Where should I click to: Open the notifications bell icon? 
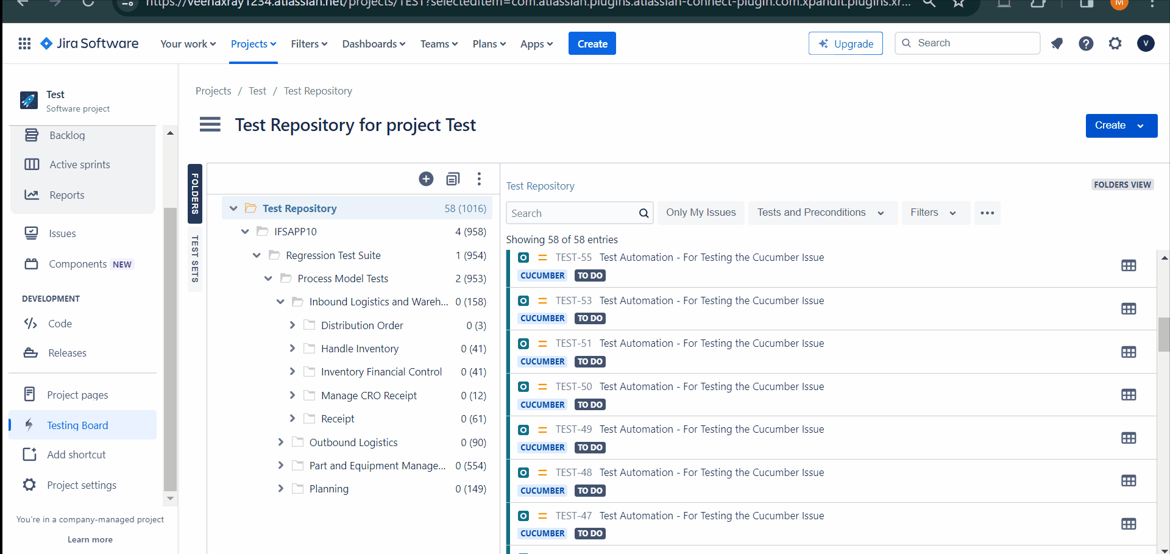(x=1057, y=43)
